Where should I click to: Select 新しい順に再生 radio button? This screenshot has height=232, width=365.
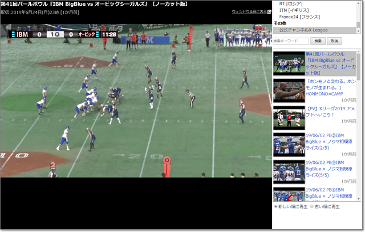276,206
